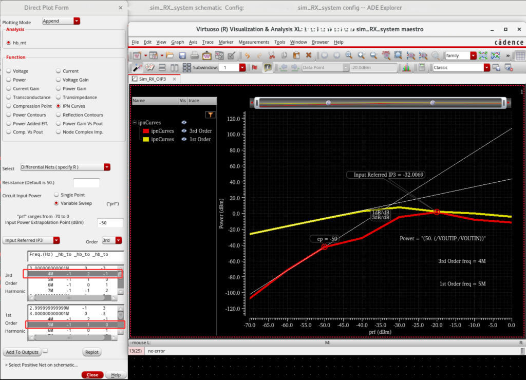
Task: Open the Plotting Mode Append dropdown
Action: [x=77, y=21]
